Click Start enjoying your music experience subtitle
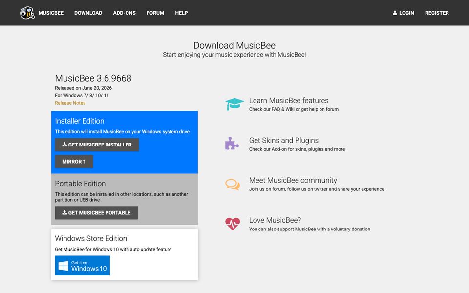469x293 pixels. [234, 55]
